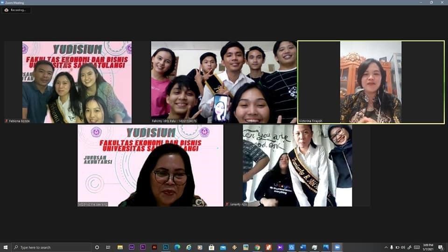Screen dimensions: 448x252
Task: Open File Explorer from taskbar
Action: (x=120, y=247)
